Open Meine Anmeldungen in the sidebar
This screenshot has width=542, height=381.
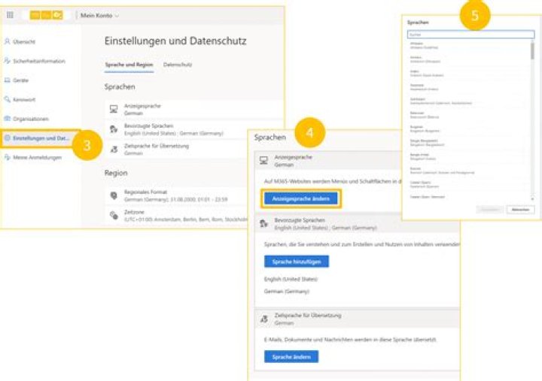click(33, 157)
